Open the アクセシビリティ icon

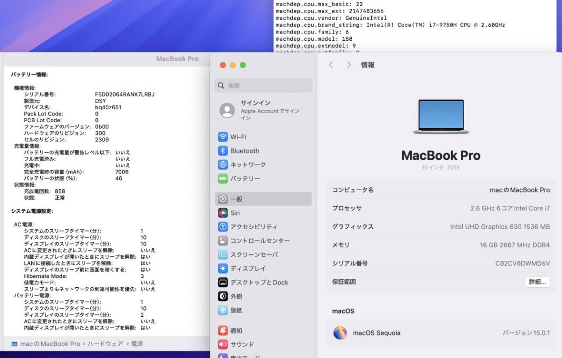[223, 227]
